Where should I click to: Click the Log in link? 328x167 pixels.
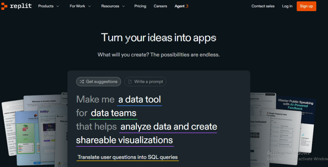287,6
